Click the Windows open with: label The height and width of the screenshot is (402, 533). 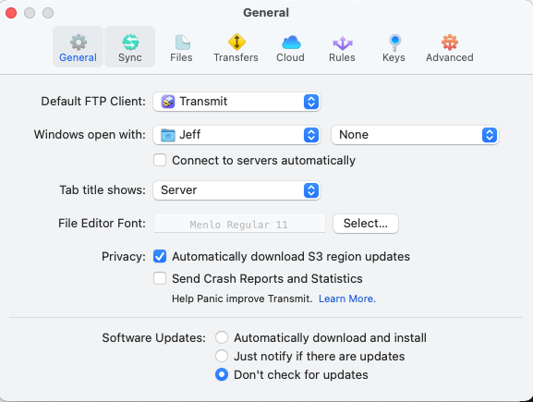[x=90, y=135]
